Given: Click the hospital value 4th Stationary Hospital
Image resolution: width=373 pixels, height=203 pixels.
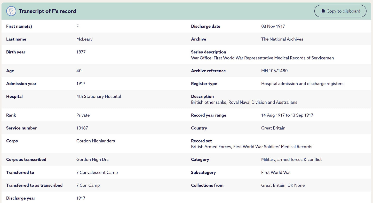Looking at the screenshot, I should [x=99, y=96].
